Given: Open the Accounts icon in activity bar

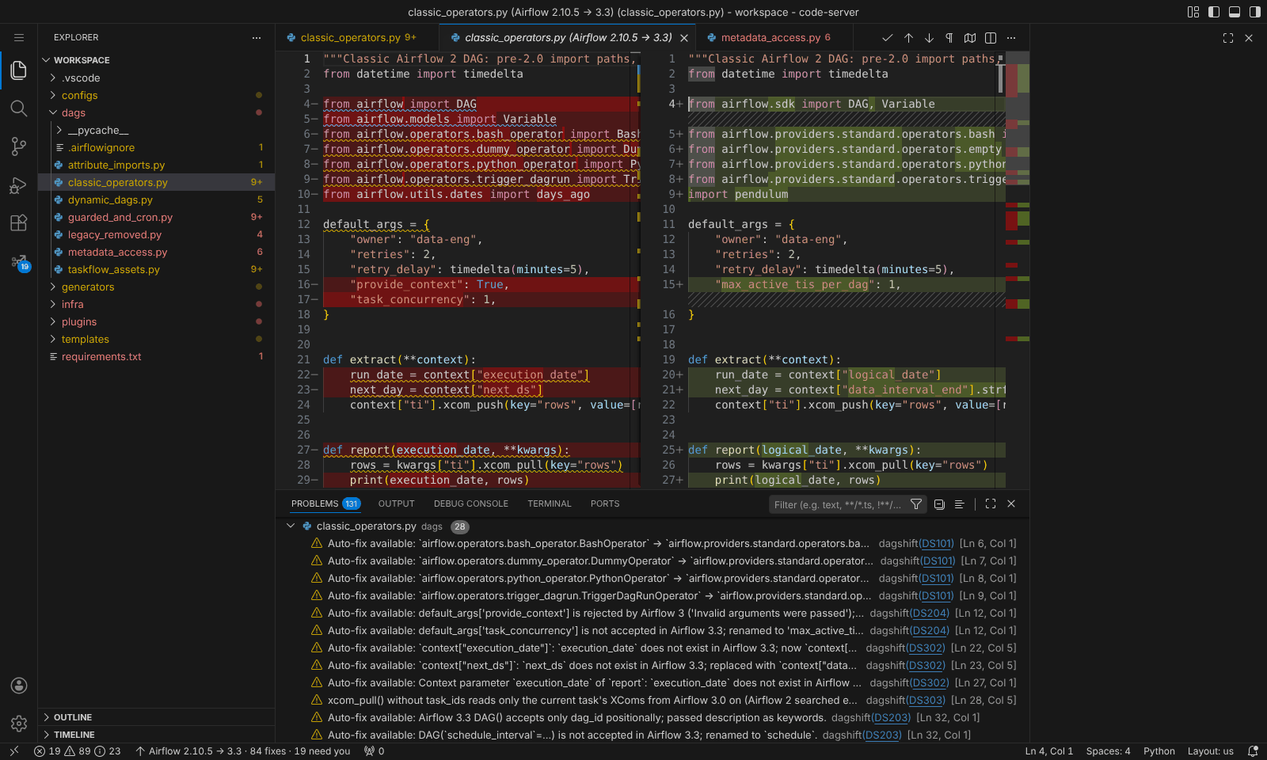Looking at the screenshot, I should tap(19, 686).
